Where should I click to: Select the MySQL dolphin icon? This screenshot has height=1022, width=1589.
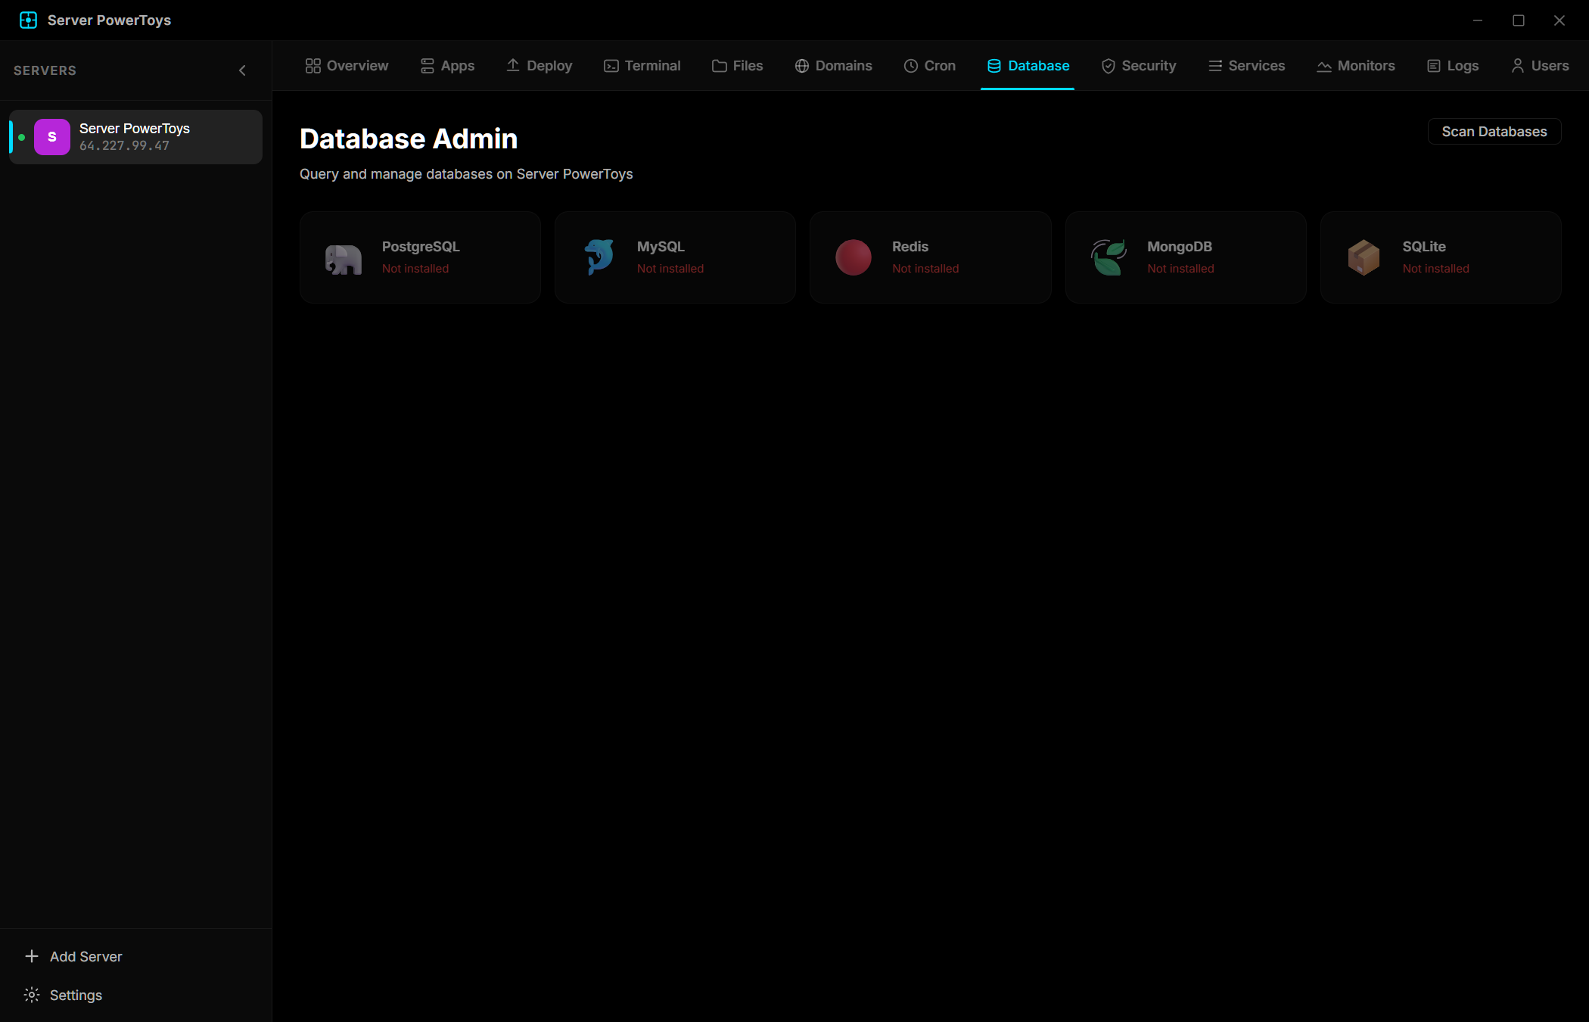tap(599, 257)
